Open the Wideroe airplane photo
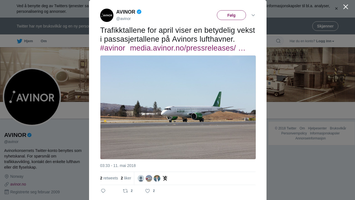This screenshot has width=355, height=200. [x=178, y=107]
